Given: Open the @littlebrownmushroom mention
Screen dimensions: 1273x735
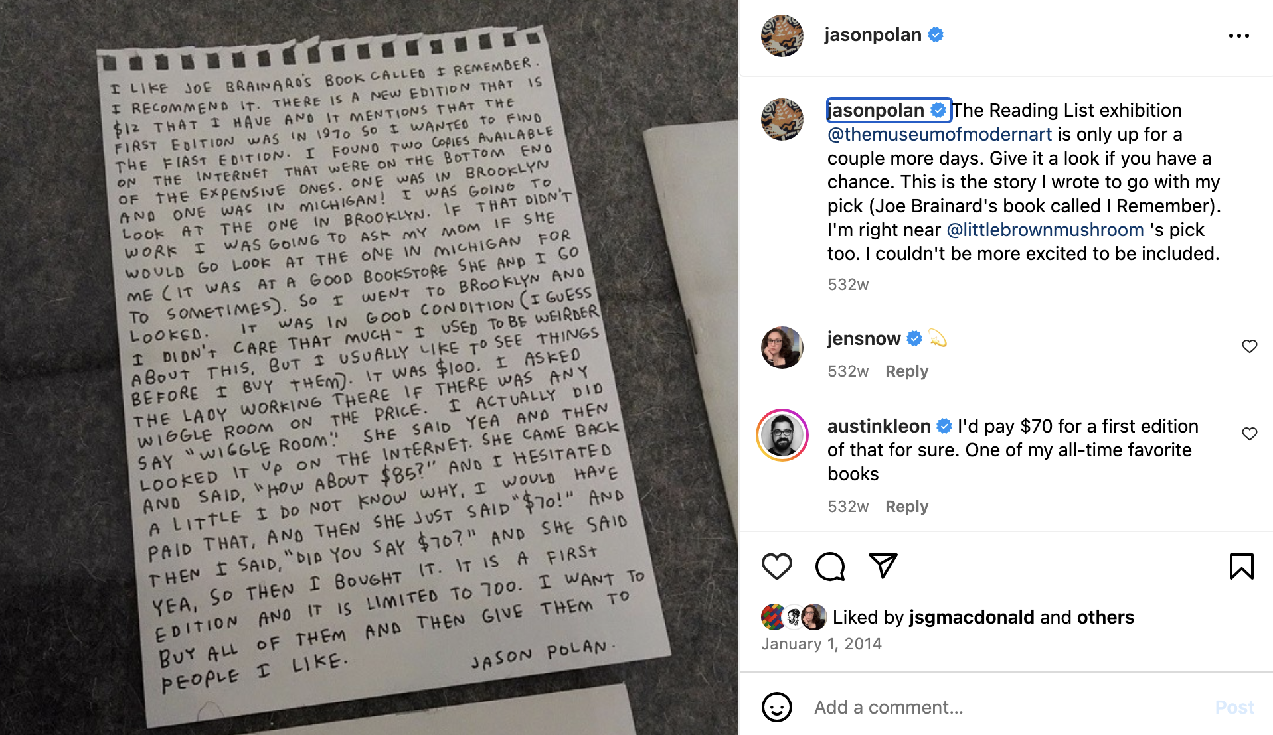Looking at the screenshot, I should [1045, 230].
